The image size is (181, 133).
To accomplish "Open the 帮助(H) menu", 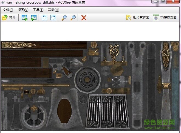I will (x=53, y=10).
